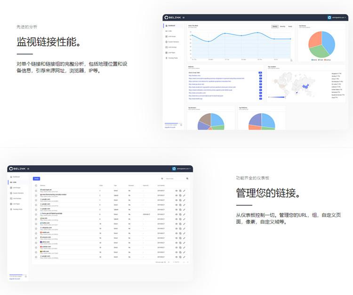Click the hamburger menu icon beside the top dashboard BELINK logo
Screen dimensions: 353x295
(x=184, y=18)
